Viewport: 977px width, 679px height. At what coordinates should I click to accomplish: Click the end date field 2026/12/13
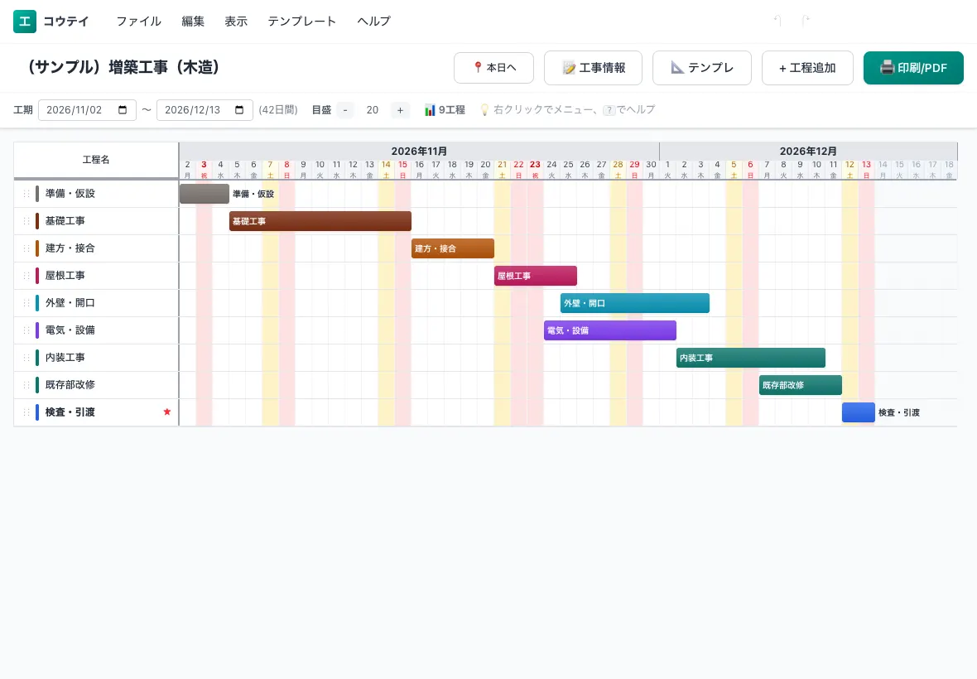[x=205, y=110]
